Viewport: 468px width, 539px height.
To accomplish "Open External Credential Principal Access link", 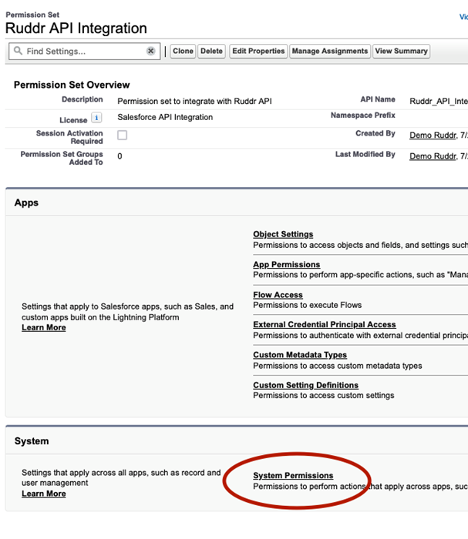I will [x=325, y=324].
